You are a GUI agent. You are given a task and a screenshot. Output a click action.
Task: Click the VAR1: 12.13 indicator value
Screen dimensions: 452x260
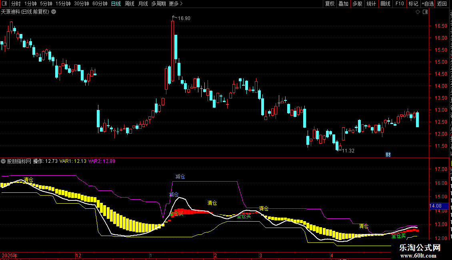pos(73,161)
